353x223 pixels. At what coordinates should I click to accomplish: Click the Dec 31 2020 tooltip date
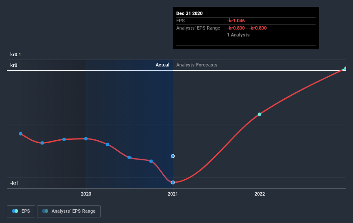click(189, 13)
